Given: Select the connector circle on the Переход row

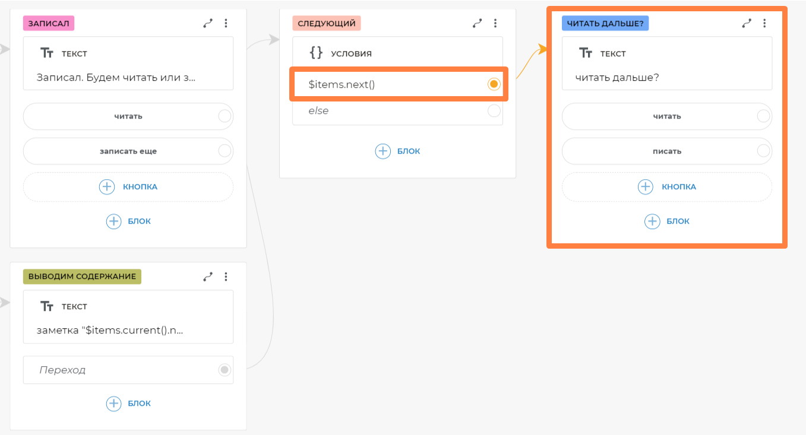Looking at the screenshot, I should (x=224, y=370).
